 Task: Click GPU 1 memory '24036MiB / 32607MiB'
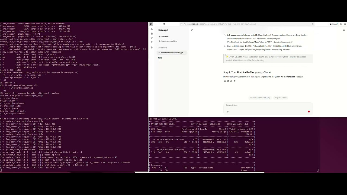[214, 152]
